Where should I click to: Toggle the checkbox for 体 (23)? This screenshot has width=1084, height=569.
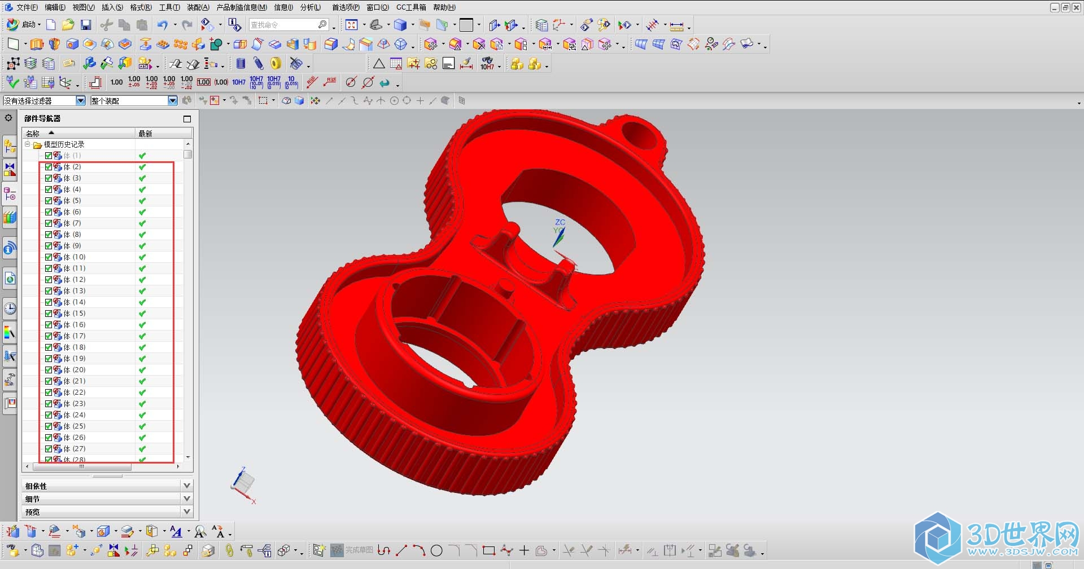[49, 404]
